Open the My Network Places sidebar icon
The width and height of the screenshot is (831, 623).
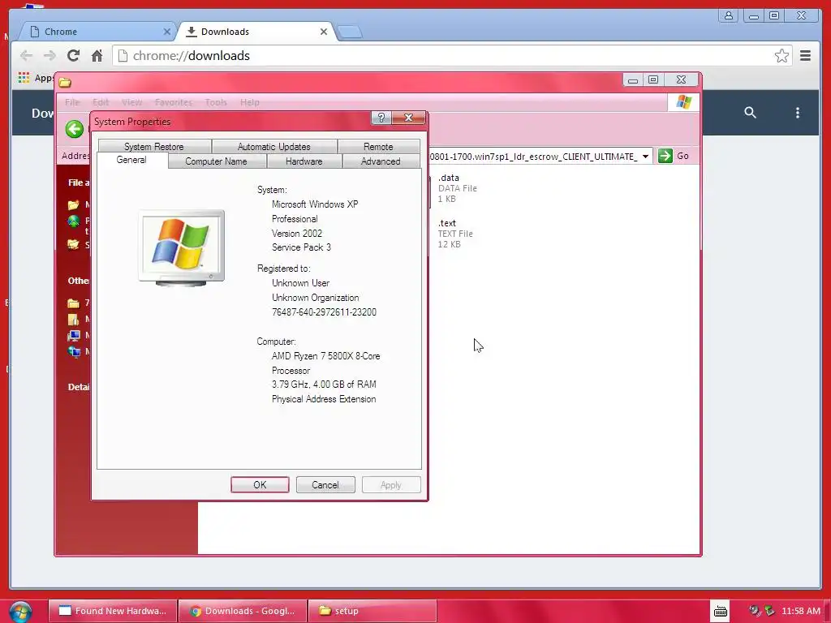74,351
